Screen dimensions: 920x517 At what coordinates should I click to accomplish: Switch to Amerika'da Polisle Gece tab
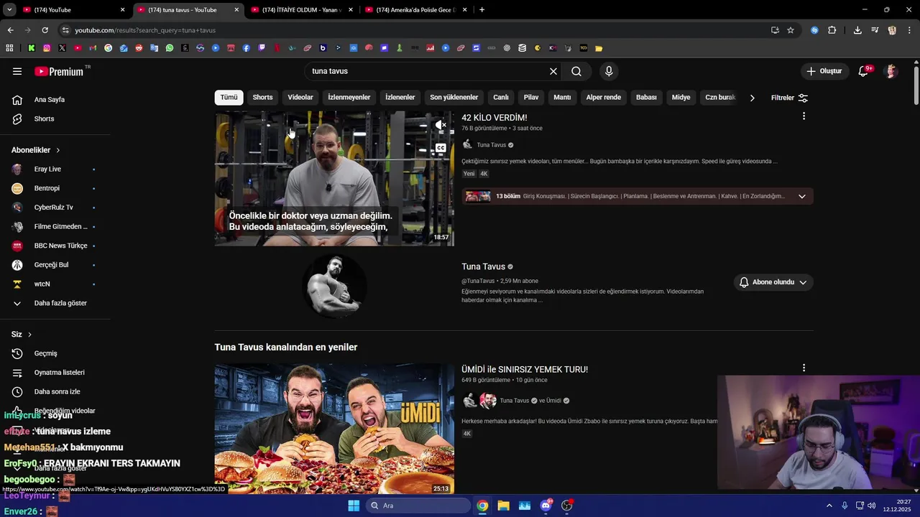415,10
